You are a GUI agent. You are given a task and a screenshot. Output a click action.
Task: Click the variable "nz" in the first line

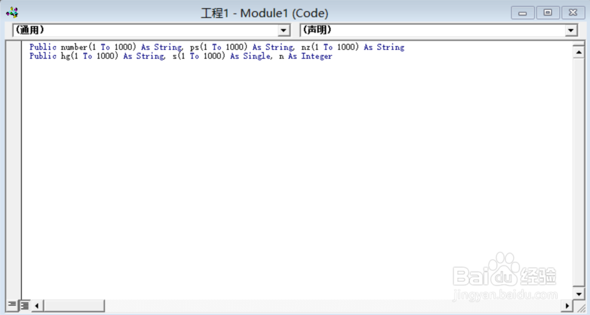point(306,47)
